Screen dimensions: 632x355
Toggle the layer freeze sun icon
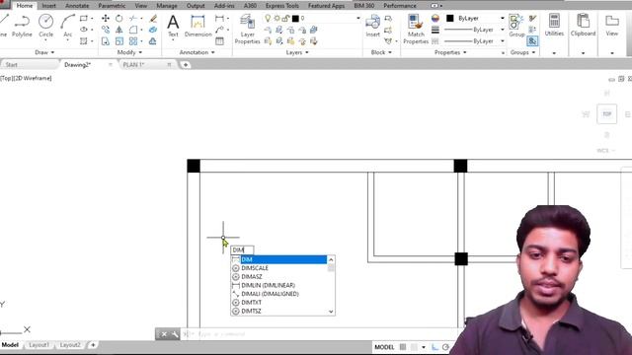click(276, 18)
